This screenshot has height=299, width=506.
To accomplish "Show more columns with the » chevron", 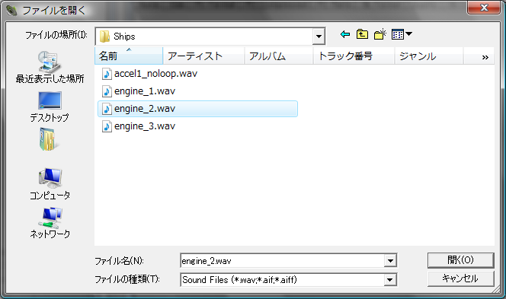I will (485, 57).
